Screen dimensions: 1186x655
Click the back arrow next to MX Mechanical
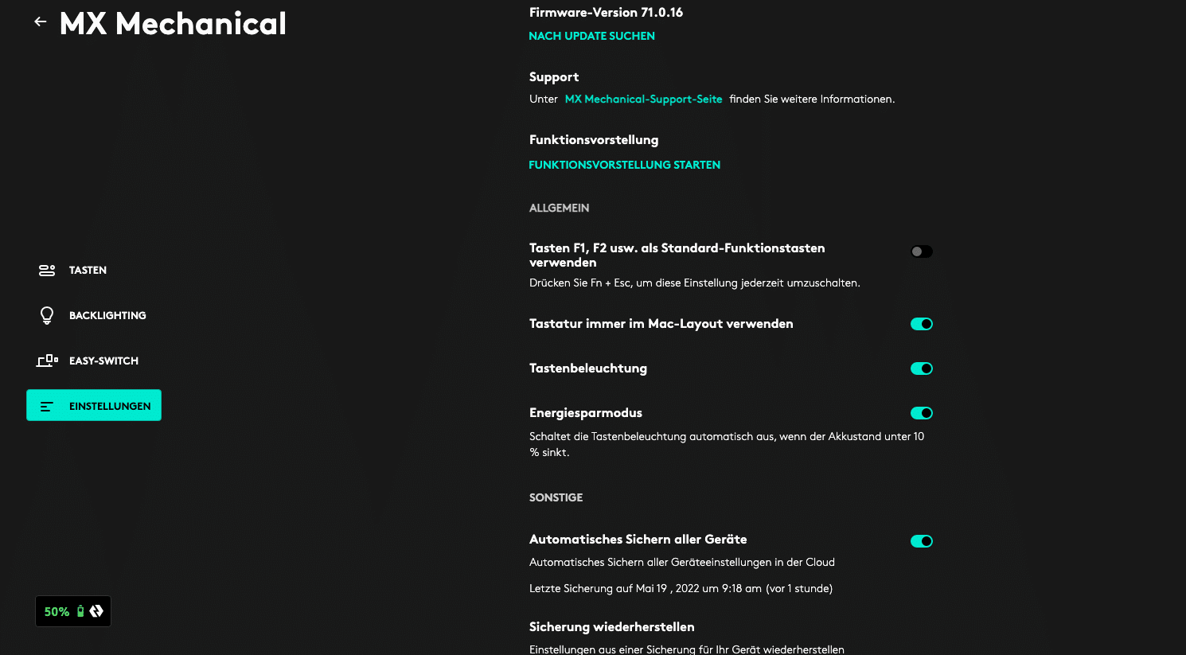41,22
